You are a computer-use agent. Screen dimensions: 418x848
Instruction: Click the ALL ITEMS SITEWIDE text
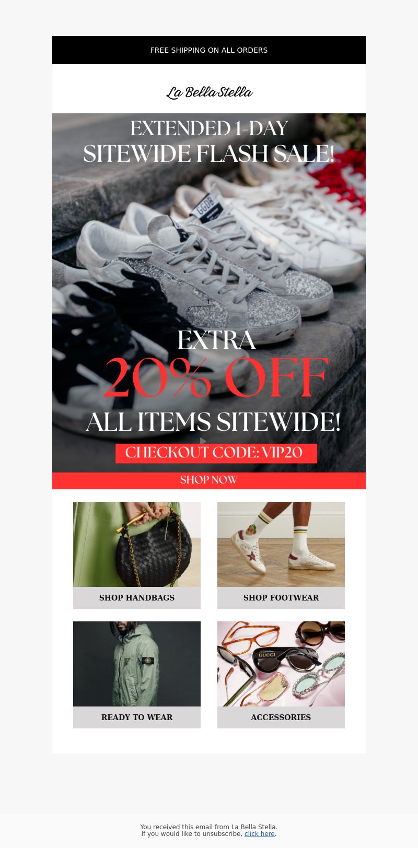(213, 422)
